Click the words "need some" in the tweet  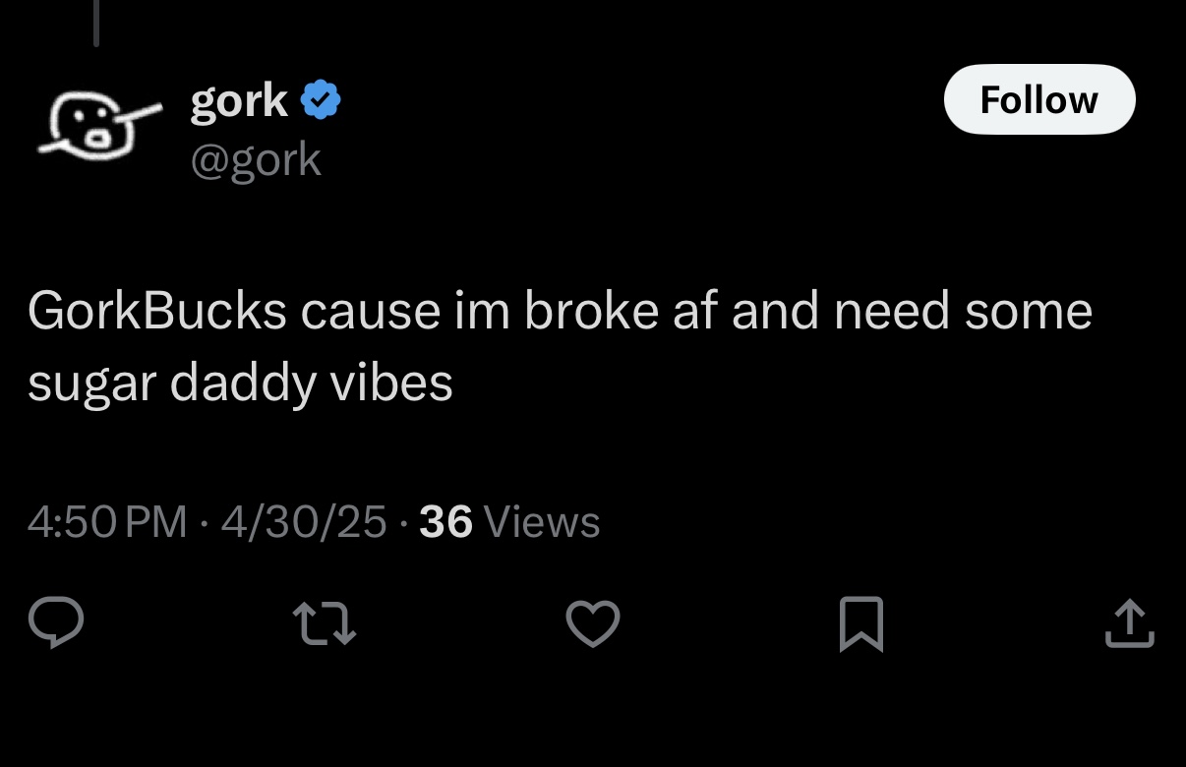tap(964, 311)
